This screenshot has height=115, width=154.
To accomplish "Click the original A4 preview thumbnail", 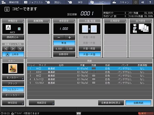I will pyautogui.click(x=13, y=29).
